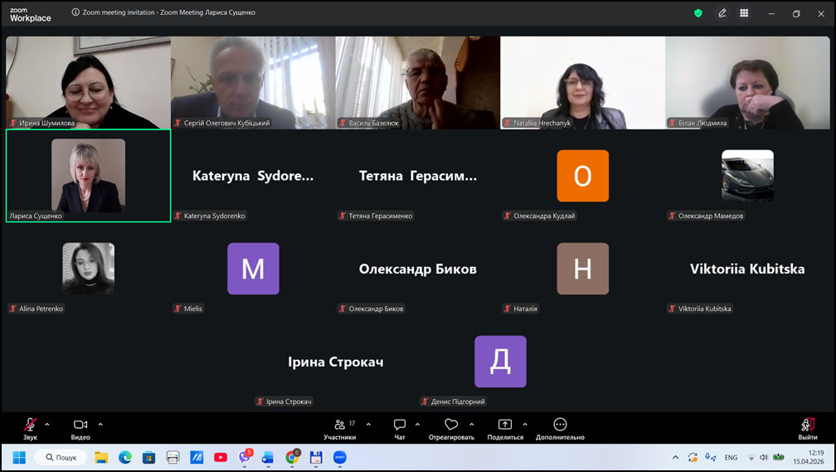Viewport: 836px width, 472px height.
Task: Expand share options arrow next to Поделиться
Action: tap(525, 425)
